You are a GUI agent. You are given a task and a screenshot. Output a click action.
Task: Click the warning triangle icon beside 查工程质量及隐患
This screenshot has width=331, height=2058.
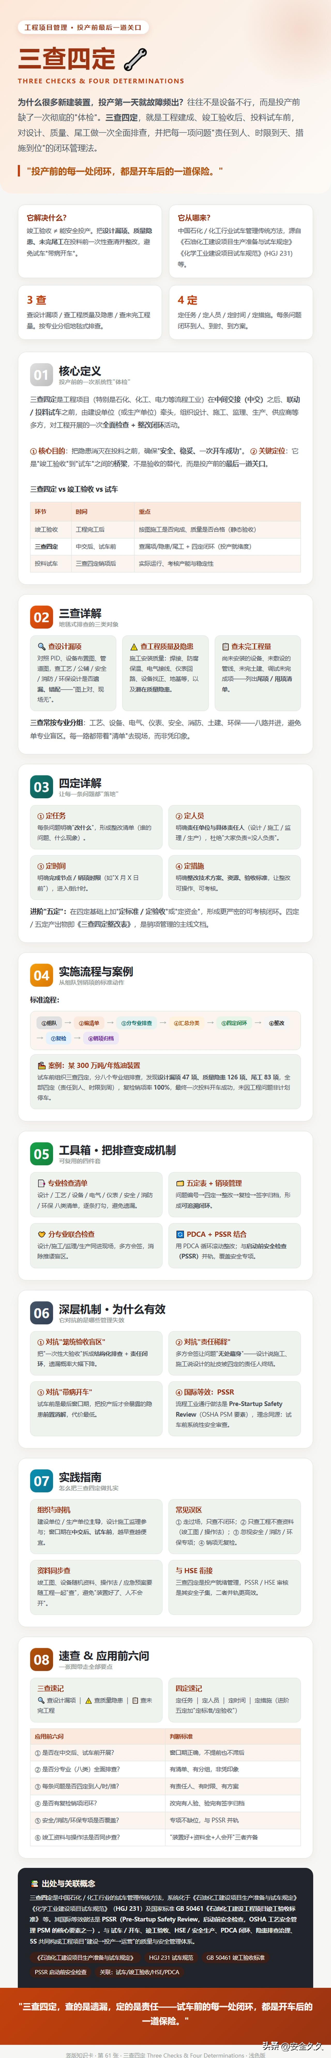pyautogui.click(x=134, y=646)
